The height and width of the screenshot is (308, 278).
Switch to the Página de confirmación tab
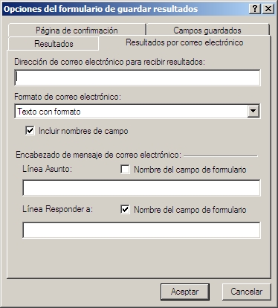coord(77,31)
